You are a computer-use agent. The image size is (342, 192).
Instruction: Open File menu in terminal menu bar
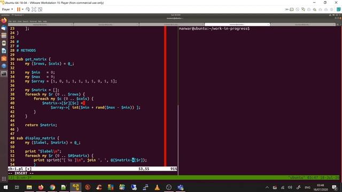pyautogui.click(x=10, y=21)
